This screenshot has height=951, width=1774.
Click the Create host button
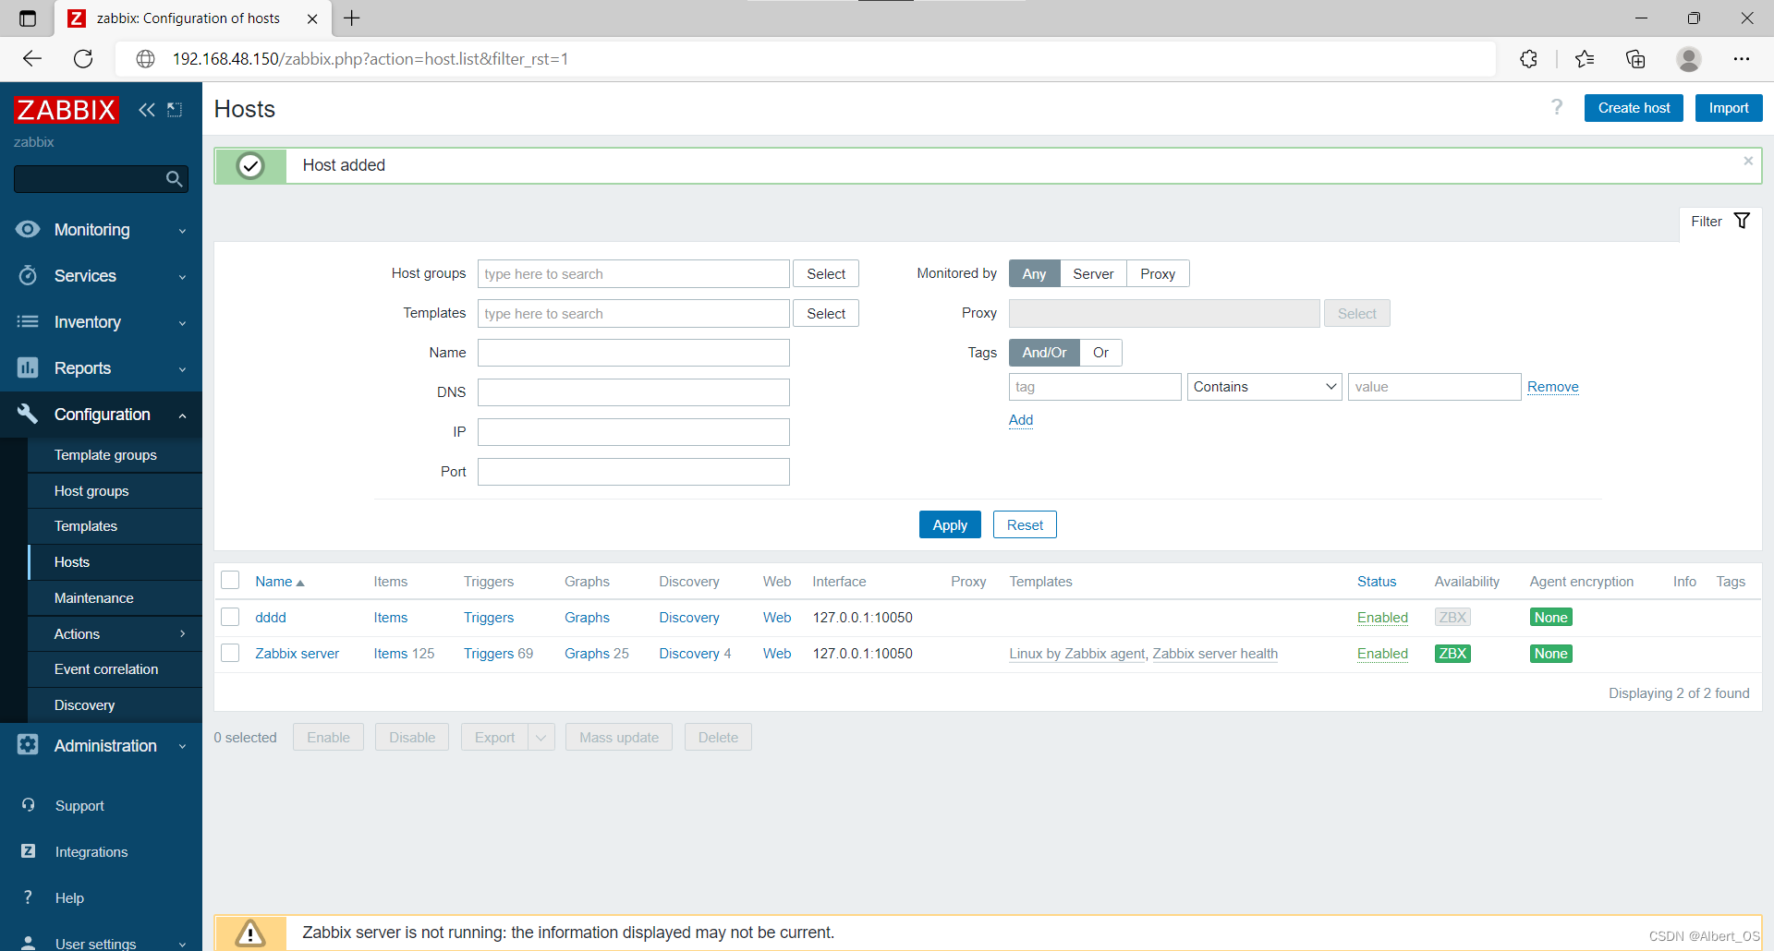coord(1634,108)
